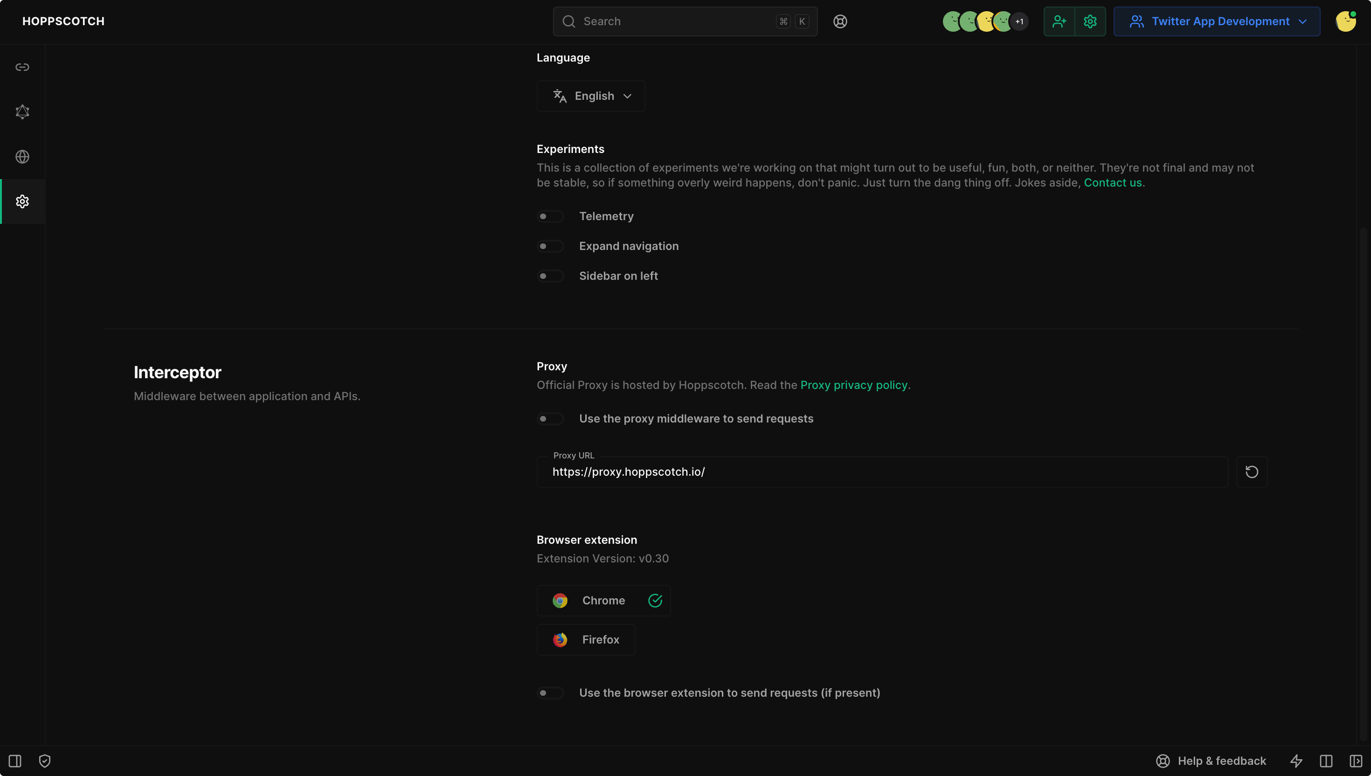Open the Proxy privacy policy link
The image size is (1371, 776).
point(854,385)
